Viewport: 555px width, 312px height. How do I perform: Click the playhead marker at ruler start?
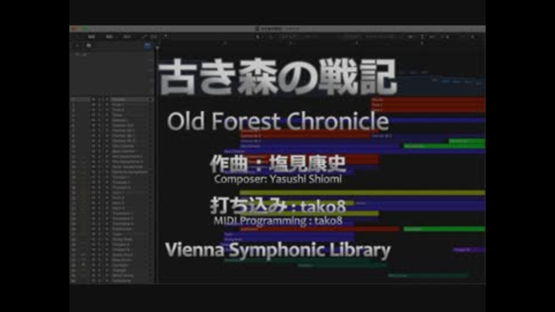click(157, 47)
